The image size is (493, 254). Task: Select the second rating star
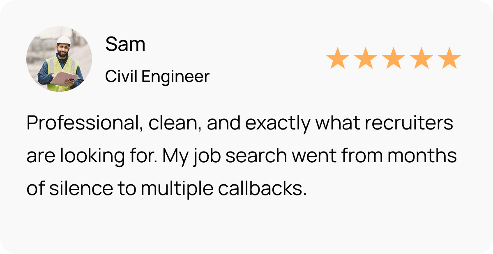point(366,58)
